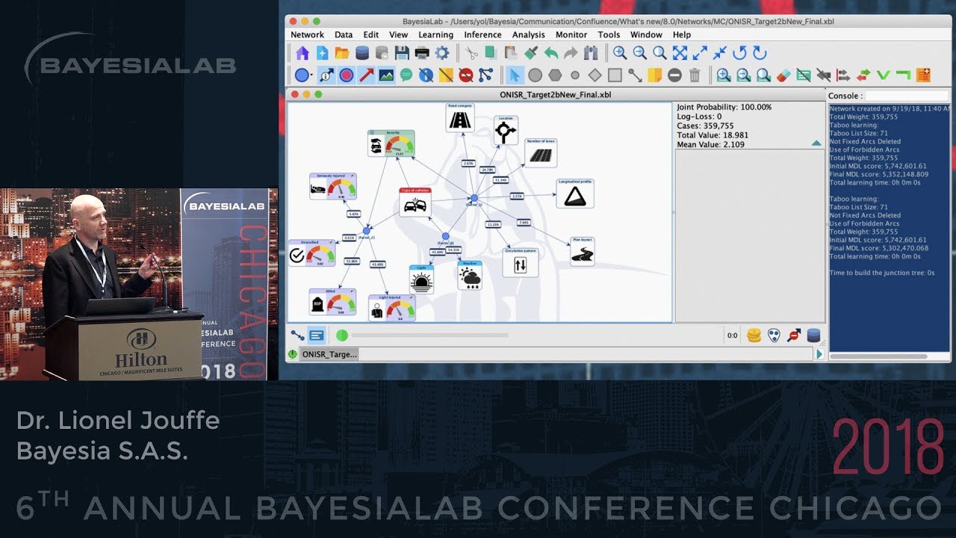Open the Data menu
Viewport: 956px width, 538px height.
coord(344,34)
